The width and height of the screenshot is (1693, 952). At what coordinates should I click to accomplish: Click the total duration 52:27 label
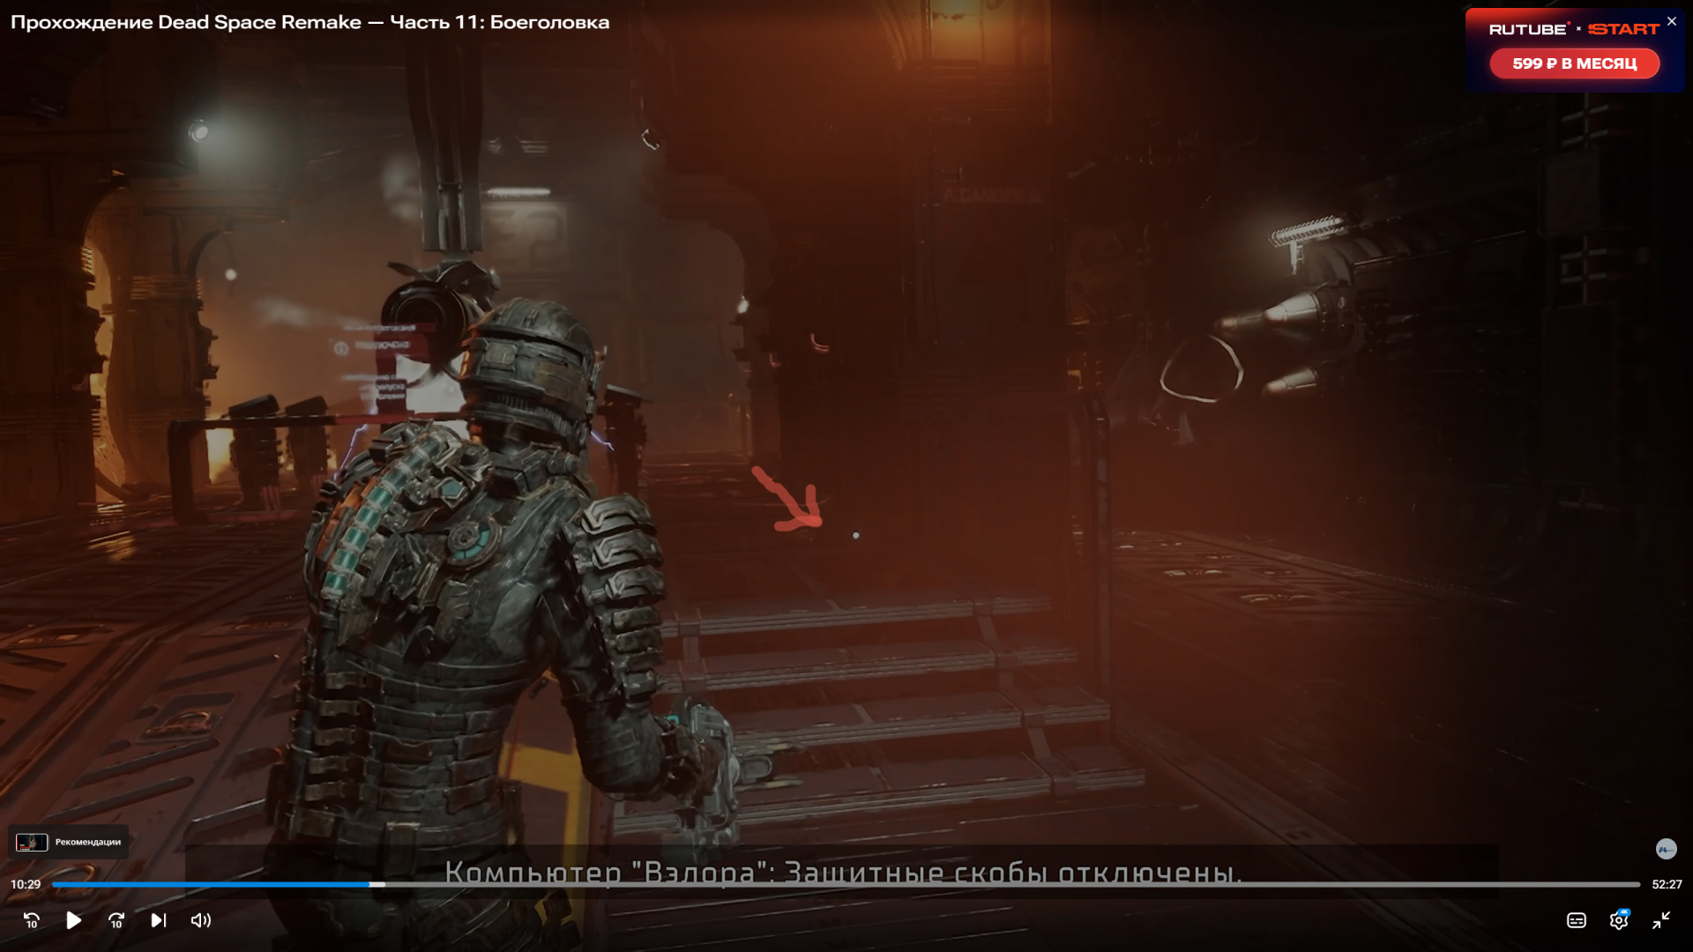tap(1667, 884)
